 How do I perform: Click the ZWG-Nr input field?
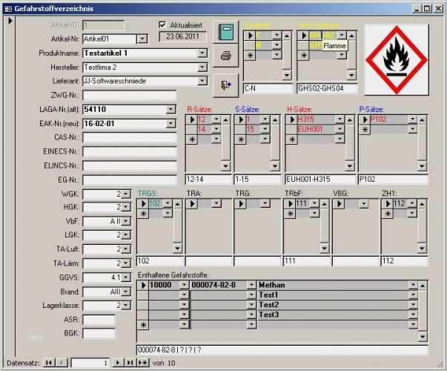tap(130, 95)
